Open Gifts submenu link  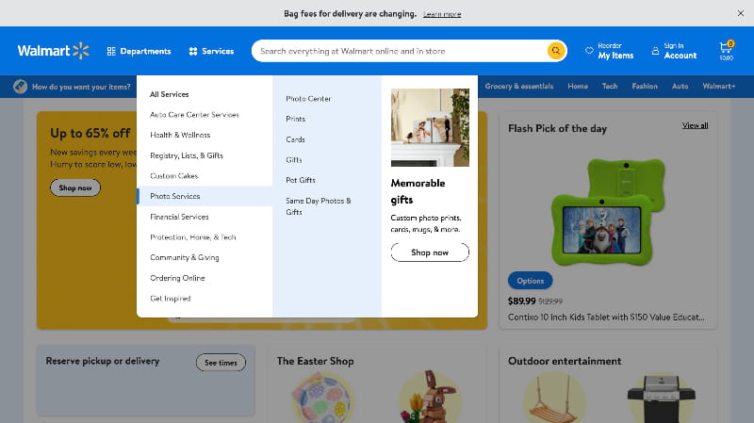(x=294, y=159)
